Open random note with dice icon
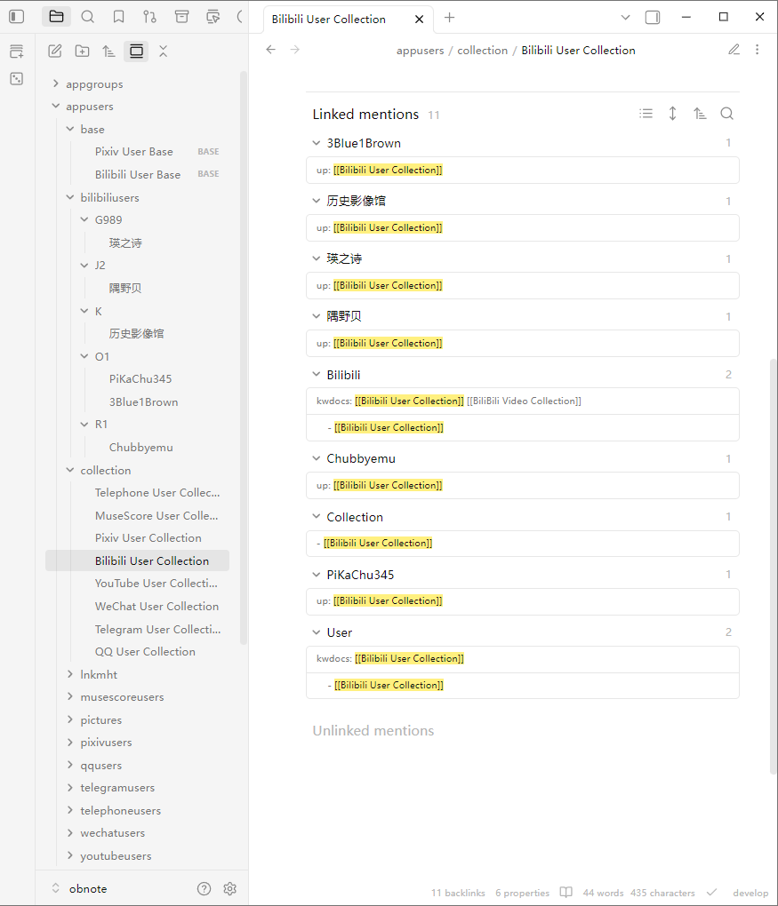778x906 pixels. coord(17,79)
